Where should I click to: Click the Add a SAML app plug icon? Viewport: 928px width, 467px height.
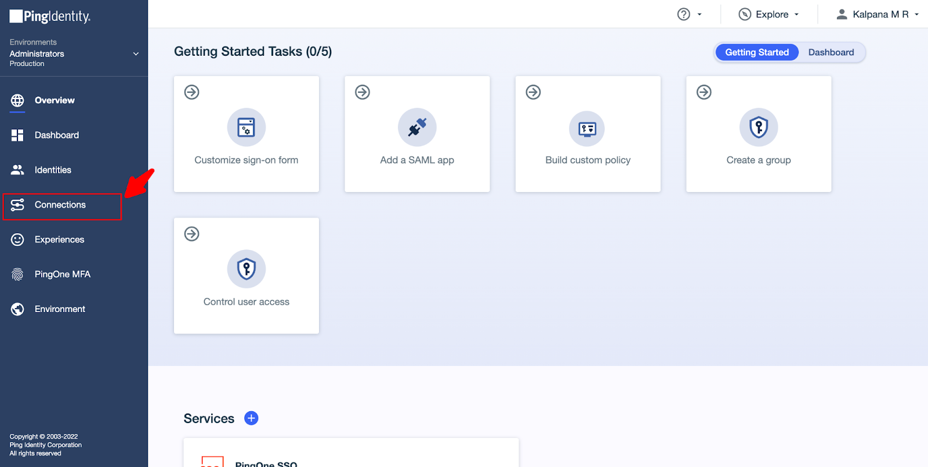[417, 127]
